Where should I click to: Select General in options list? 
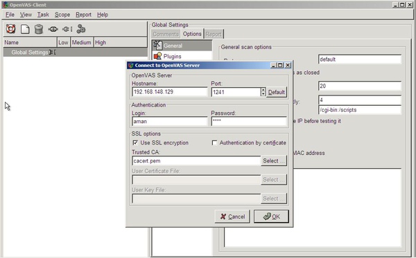point(182,46)
